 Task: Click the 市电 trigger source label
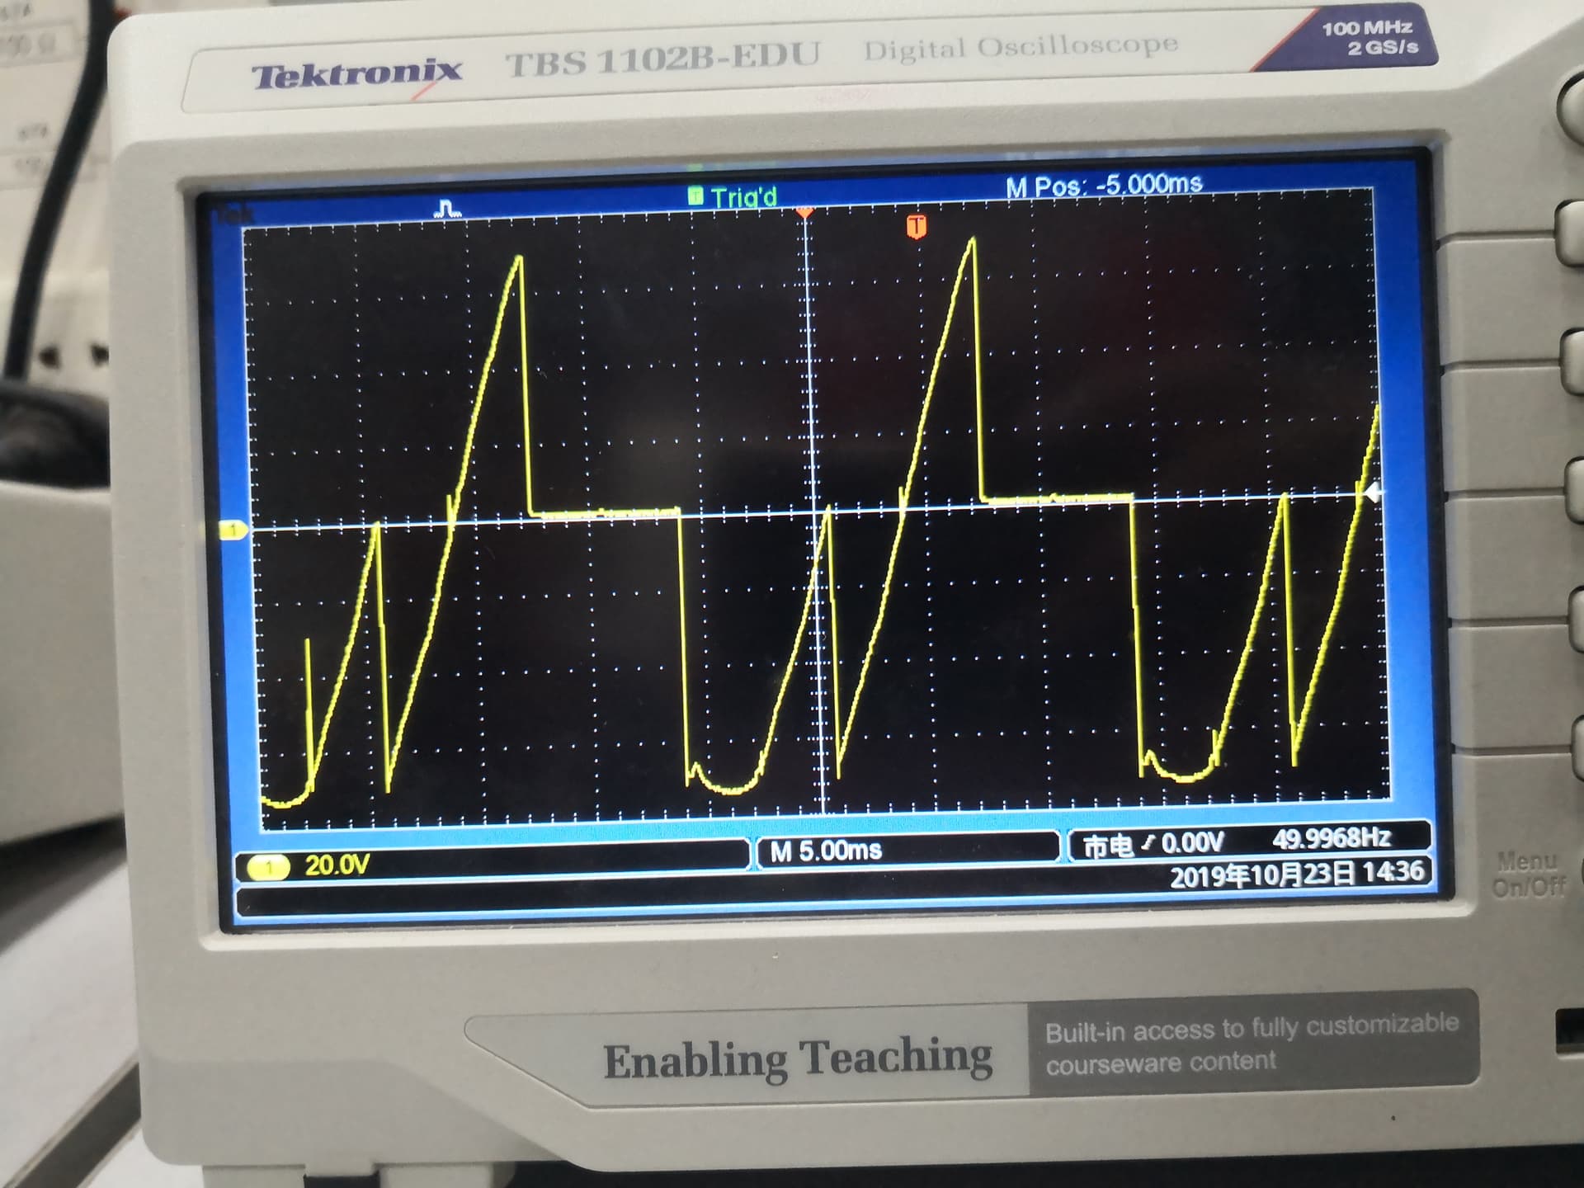click(1107, 846)
